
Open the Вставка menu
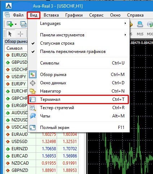click(x=51, y=15)
